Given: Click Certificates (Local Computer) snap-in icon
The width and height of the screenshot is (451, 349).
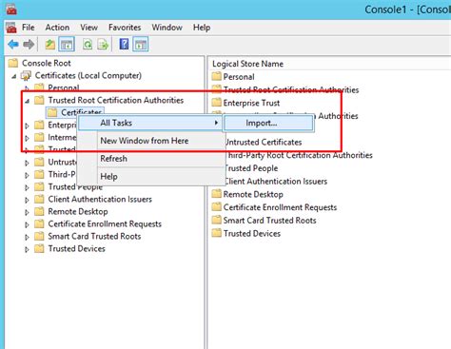Looking at the screenshot, I should (26, 75).
